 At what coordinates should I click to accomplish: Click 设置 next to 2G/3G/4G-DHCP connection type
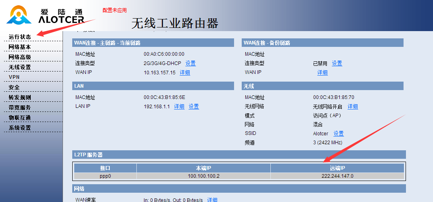coord(190,63)
